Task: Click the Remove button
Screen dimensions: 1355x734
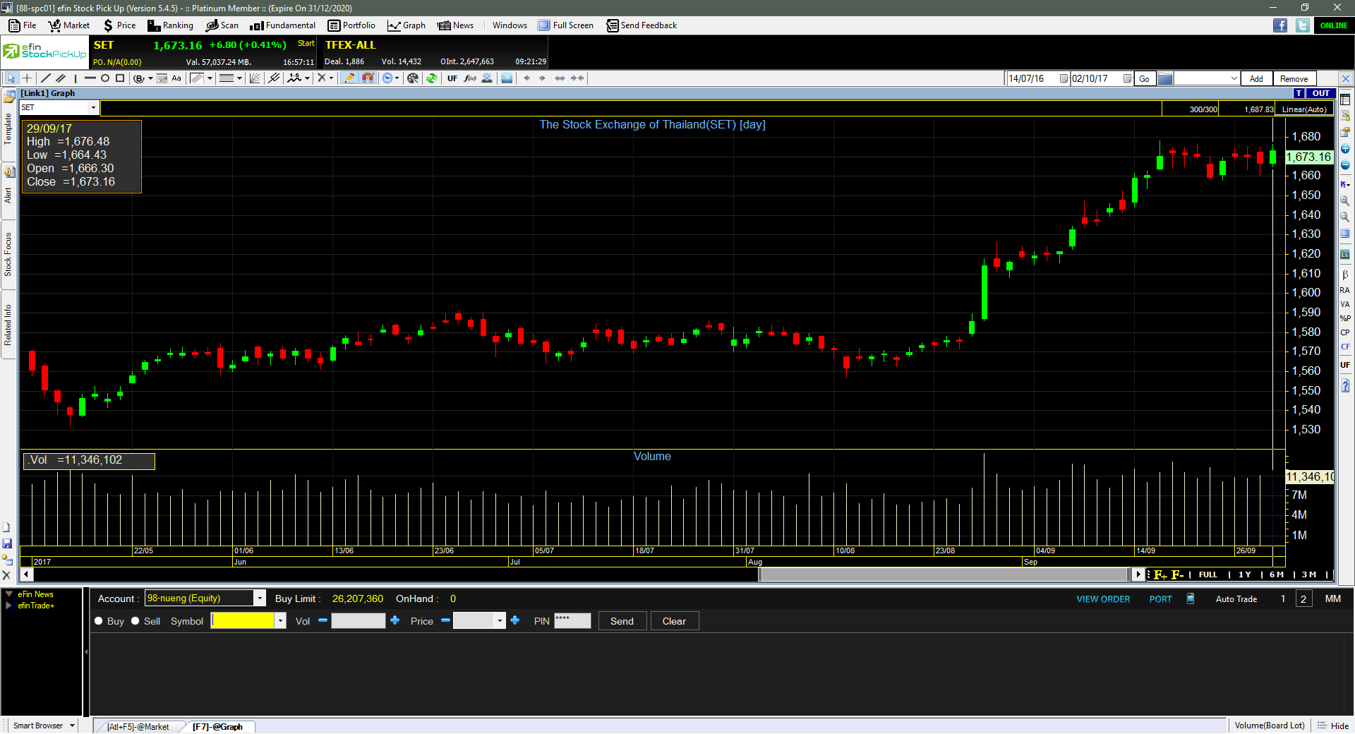Action: coord(1294,79)
